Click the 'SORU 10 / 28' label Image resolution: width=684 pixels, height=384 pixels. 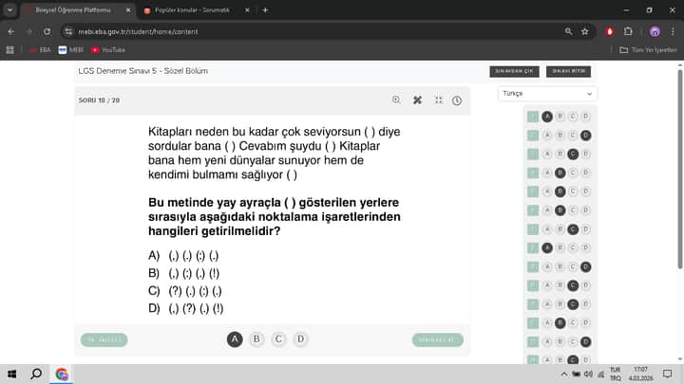pyautogui.click(x=99, y=101)
